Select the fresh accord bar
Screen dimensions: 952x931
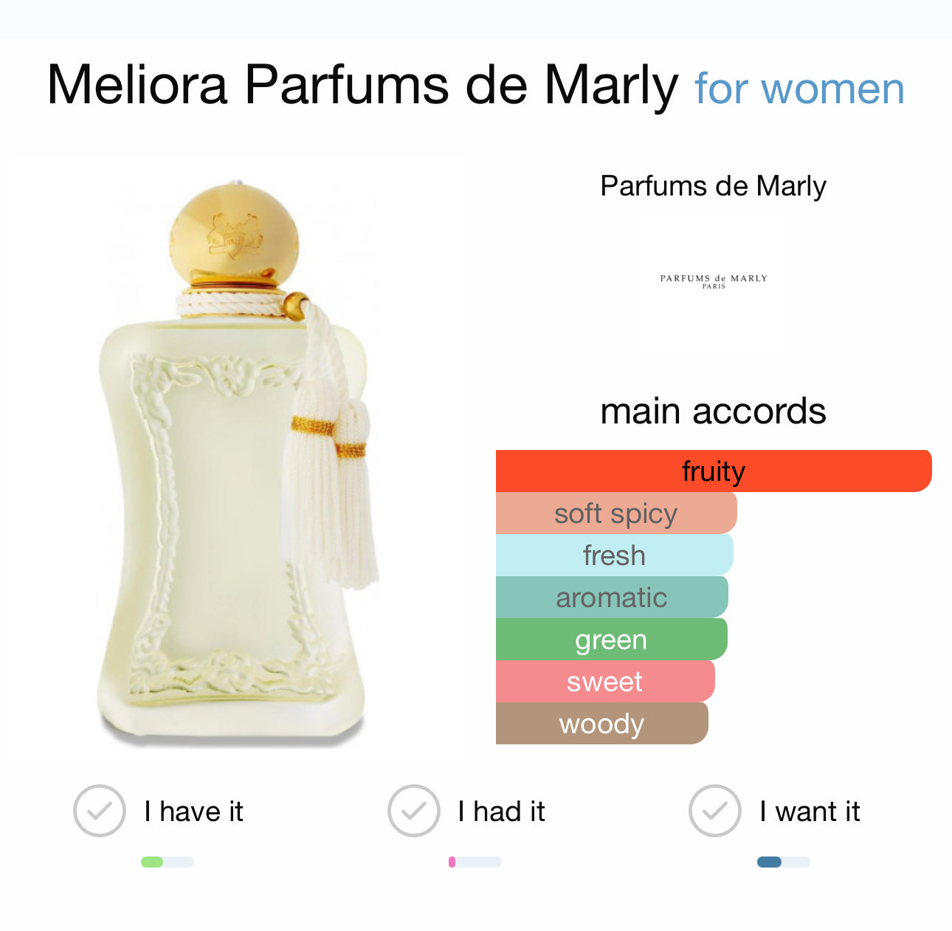tap(615, 555)
